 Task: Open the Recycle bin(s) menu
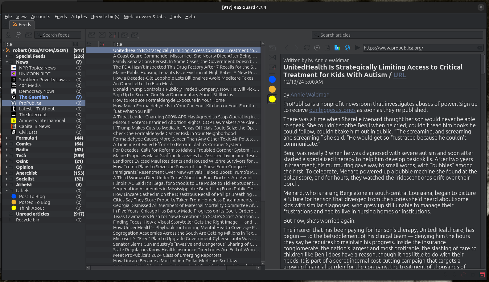point(105,17)
